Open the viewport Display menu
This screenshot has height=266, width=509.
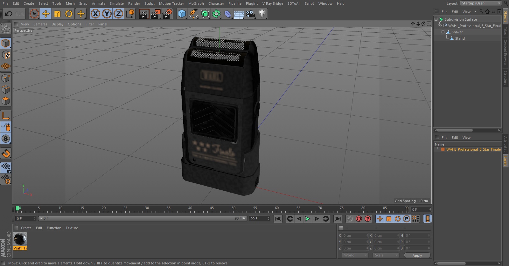coord(57,24)
